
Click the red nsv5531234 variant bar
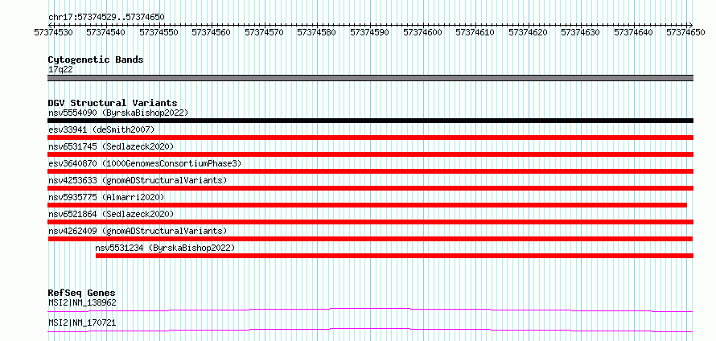pyautogui.click(x=394, y=256)
